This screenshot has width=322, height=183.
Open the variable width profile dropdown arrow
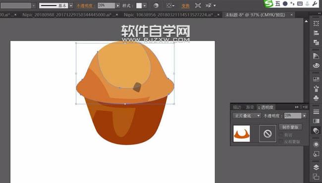click(x=34, y=6)
